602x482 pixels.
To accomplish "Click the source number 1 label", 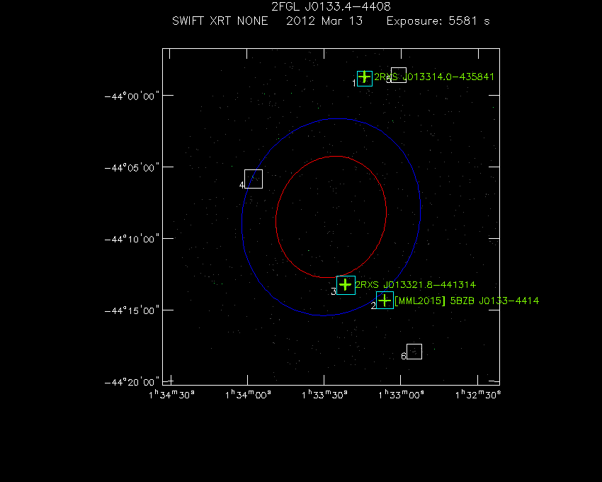I will coord(354,83).
